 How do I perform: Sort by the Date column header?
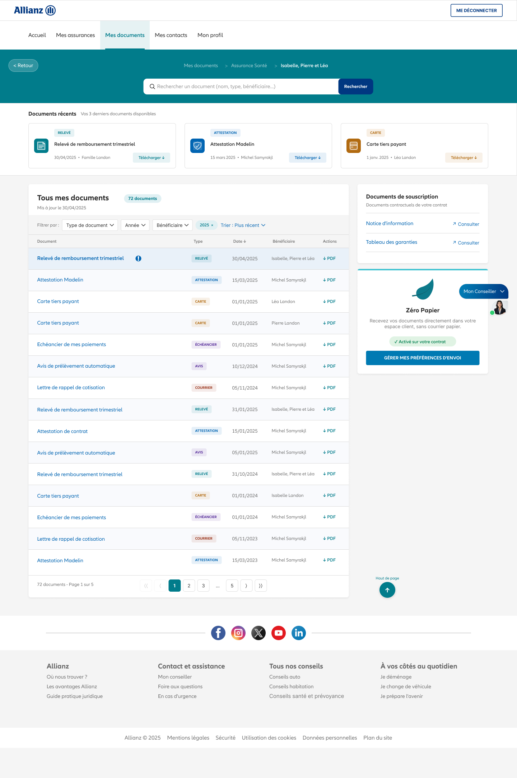coord(239,241)
